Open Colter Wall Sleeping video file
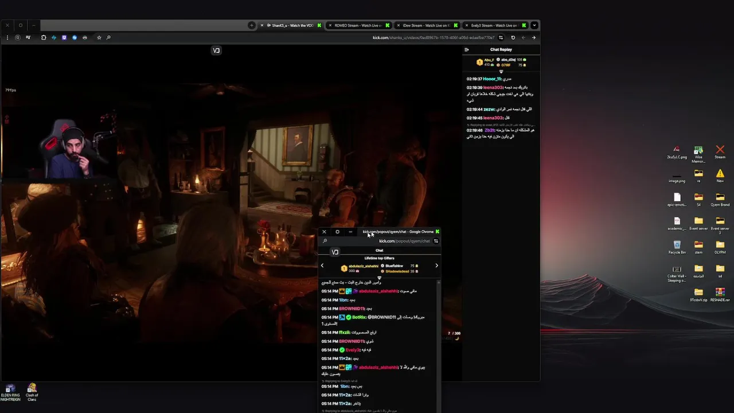Image resolution: width=734 pixels, height=413 pixels. [677, 274]
